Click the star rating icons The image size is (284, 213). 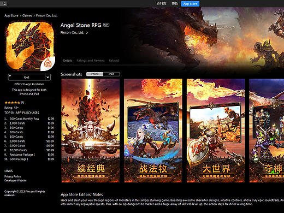(13, 103)
